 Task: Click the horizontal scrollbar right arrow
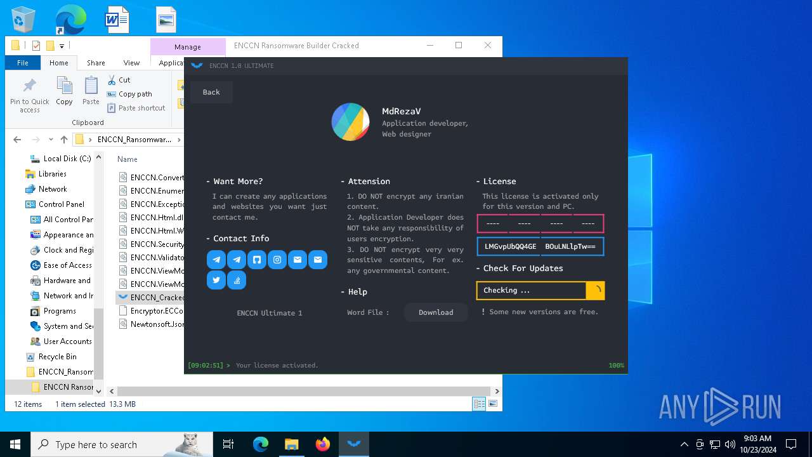pos(497,392)
